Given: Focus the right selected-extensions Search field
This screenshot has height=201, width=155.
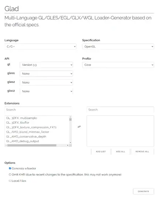Looking at the screenshot, I should click(120, 110).
